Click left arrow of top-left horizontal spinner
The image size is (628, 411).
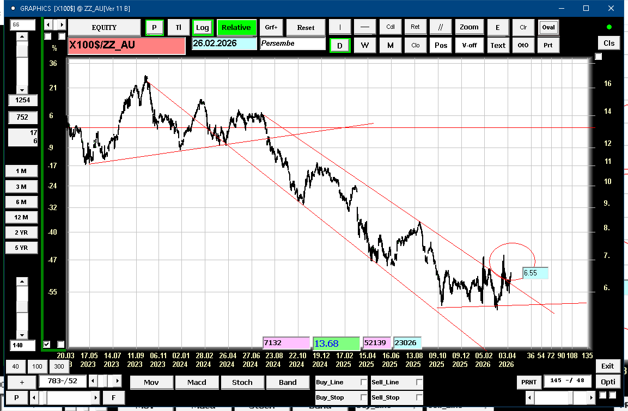[48, 24]
